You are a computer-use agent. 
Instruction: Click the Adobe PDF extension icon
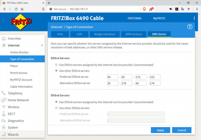177,9
